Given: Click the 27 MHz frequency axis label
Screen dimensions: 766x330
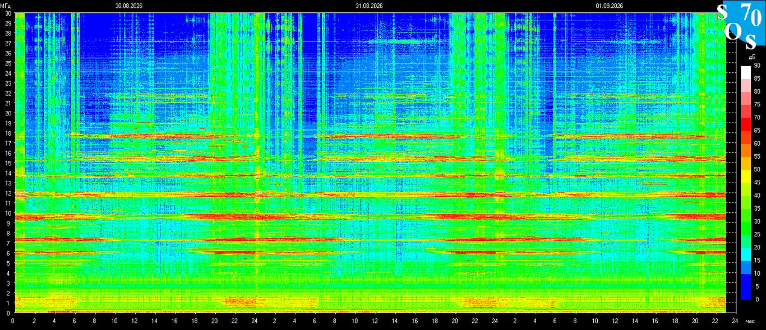Looking at the screenshot, I should [x=8, y=43].
